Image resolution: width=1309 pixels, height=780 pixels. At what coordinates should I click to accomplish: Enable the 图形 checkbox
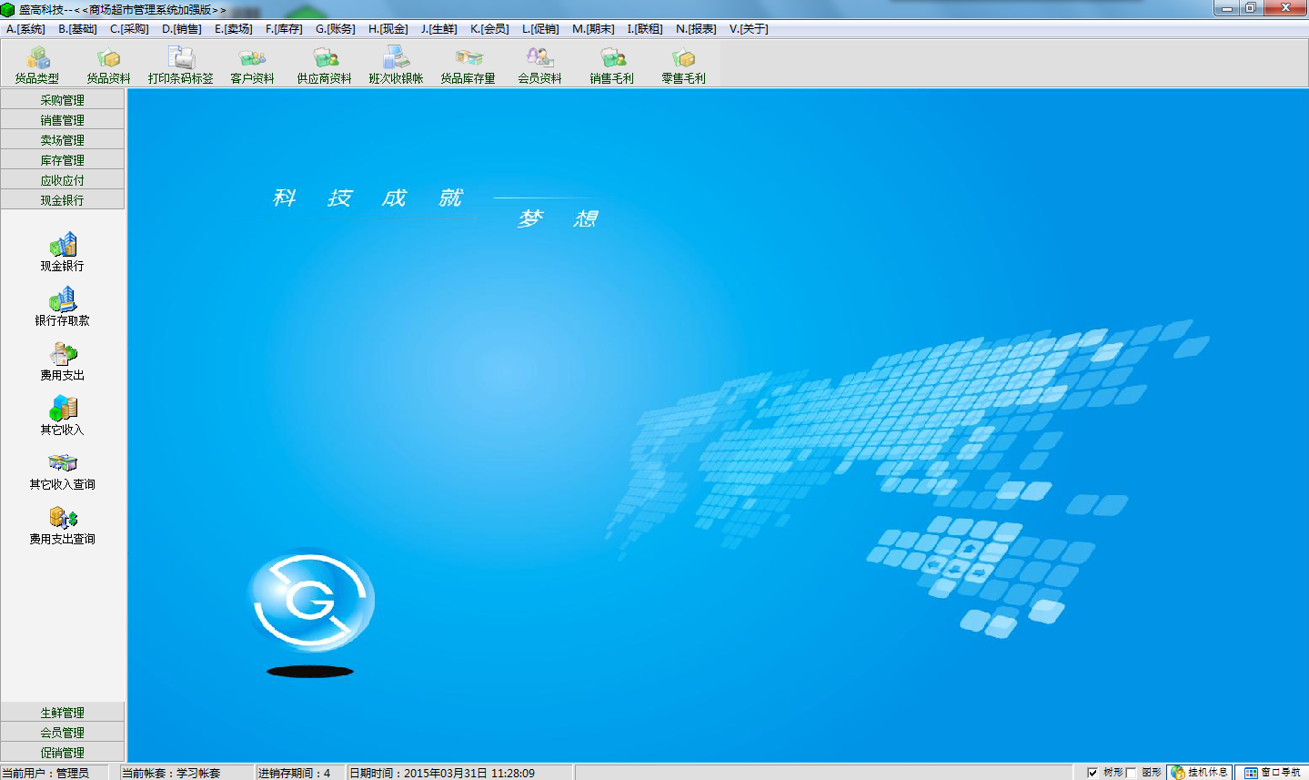[1131, 773]
